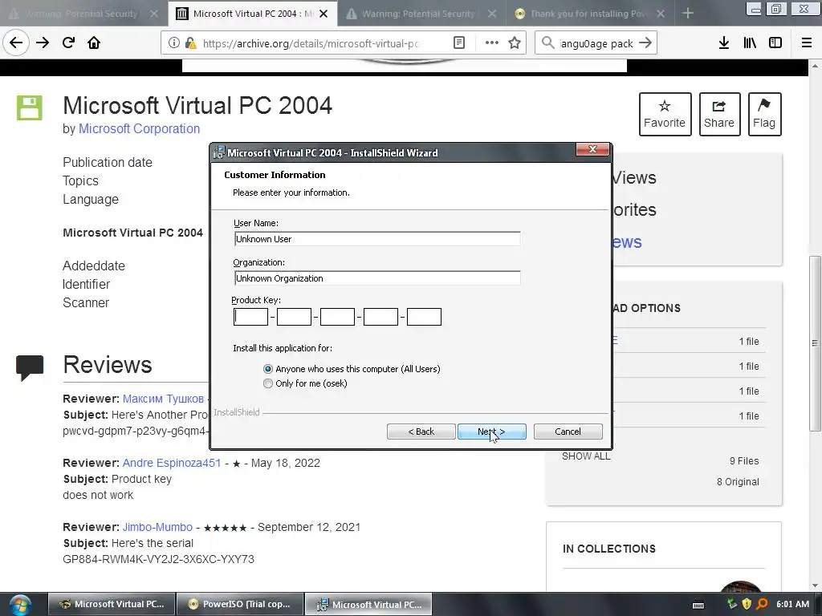Screen dimensions: 822x616
Task: Click the Flag button
Action: pyautogui.click(x=764, y=114)
